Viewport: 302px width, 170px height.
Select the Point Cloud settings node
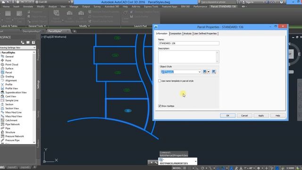(x=11, y=65)
